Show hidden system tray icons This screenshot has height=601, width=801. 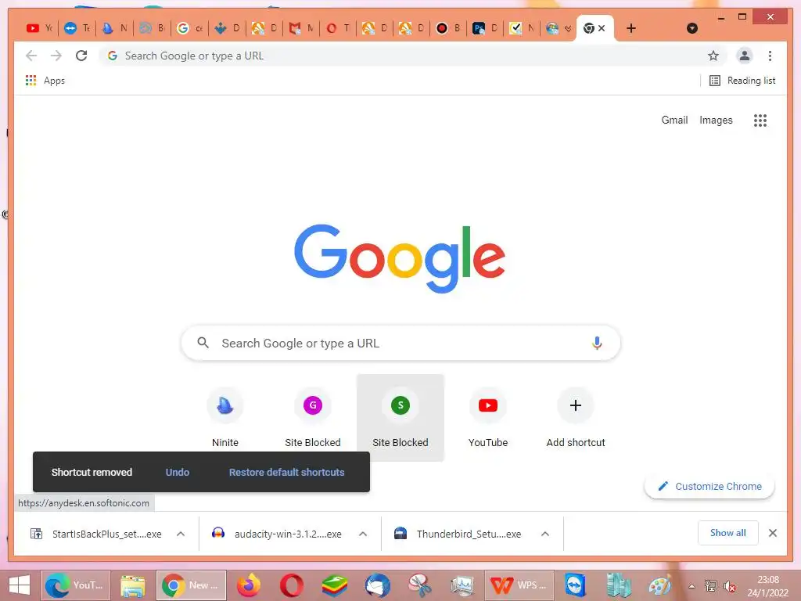(691, 586)
